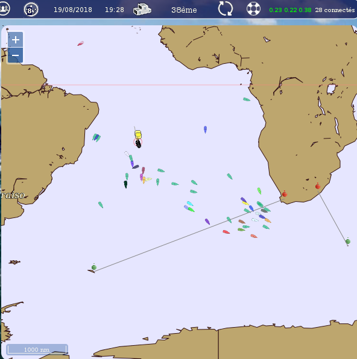357x359 pixels.
Task: Open the lifebuoy help icon
Action: (x=253, y=9)
